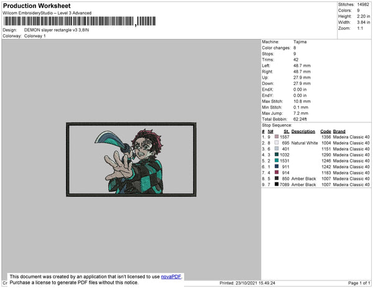
Task: Click code 1356 in the first row
Action: tap(326, 137)
